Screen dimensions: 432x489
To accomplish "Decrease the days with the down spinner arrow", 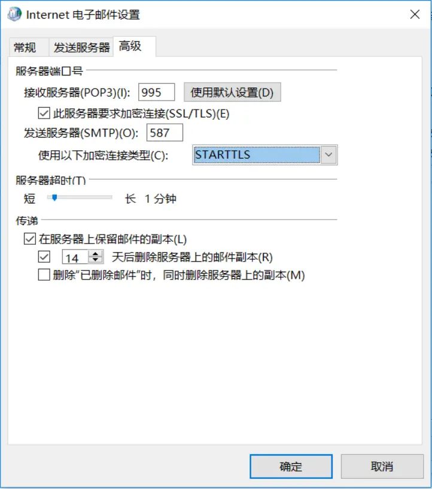I will click(96, 261).
